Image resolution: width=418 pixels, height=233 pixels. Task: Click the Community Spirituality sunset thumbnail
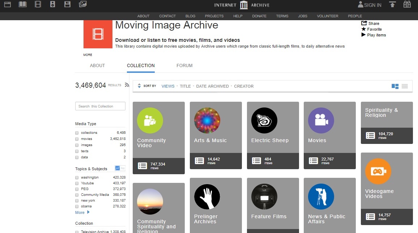point(150,202)
